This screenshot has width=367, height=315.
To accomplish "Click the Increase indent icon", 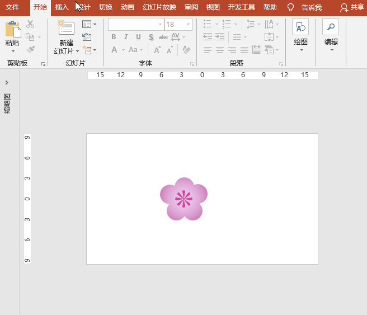I will pyautogui.click(x=220, y=37).
